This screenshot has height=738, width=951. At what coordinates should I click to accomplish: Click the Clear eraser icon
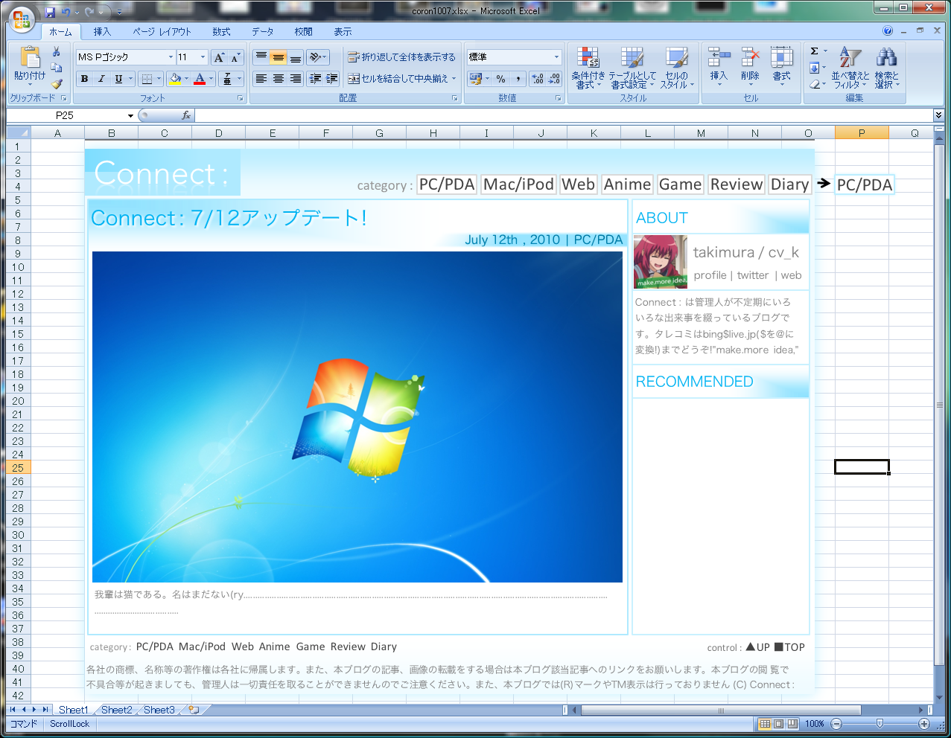[x=814, y=84]
